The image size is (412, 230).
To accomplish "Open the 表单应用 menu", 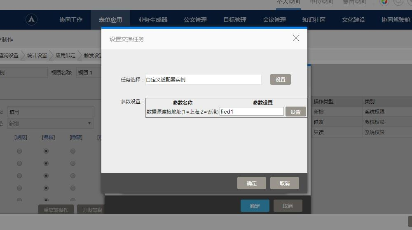I will click(x=110, y=20).
